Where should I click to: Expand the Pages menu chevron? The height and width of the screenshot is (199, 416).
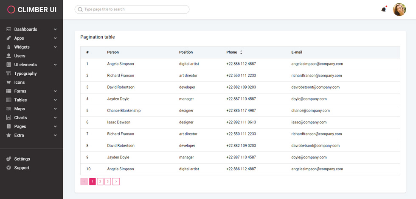tap(55, 126)
